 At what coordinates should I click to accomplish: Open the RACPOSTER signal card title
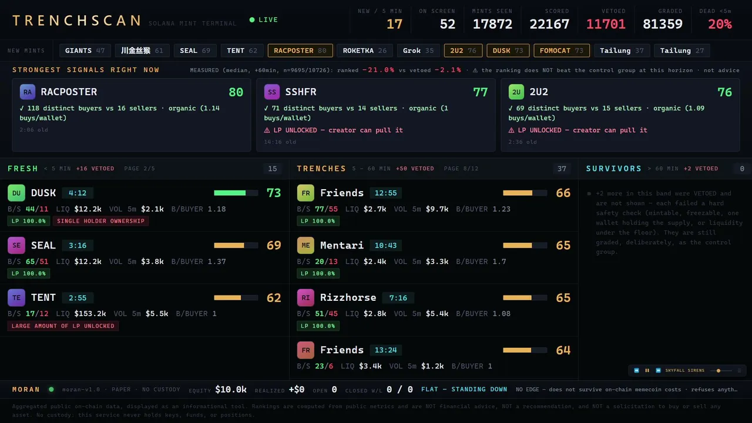(69, 92)
